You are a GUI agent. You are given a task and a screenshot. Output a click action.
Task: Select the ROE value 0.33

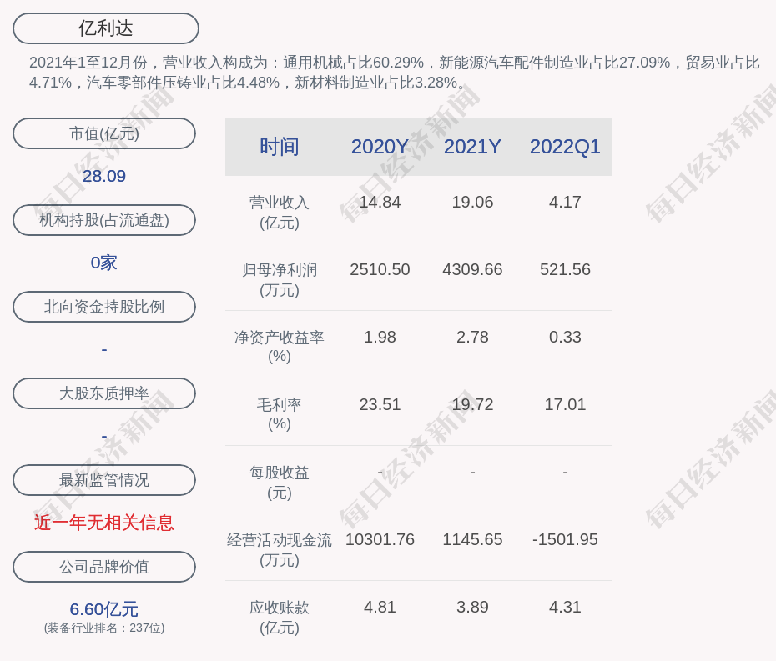pyautogui.click(x=565, y=338)
